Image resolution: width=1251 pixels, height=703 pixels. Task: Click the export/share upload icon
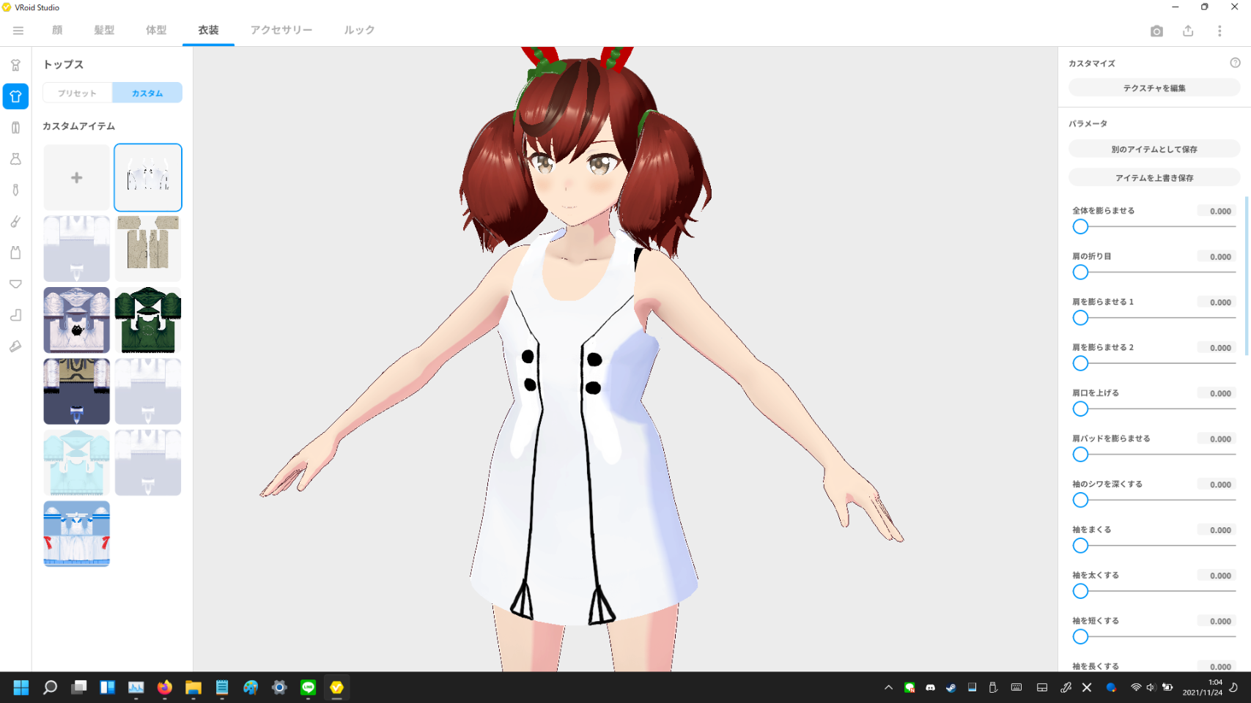click(x=1188, y=31)
